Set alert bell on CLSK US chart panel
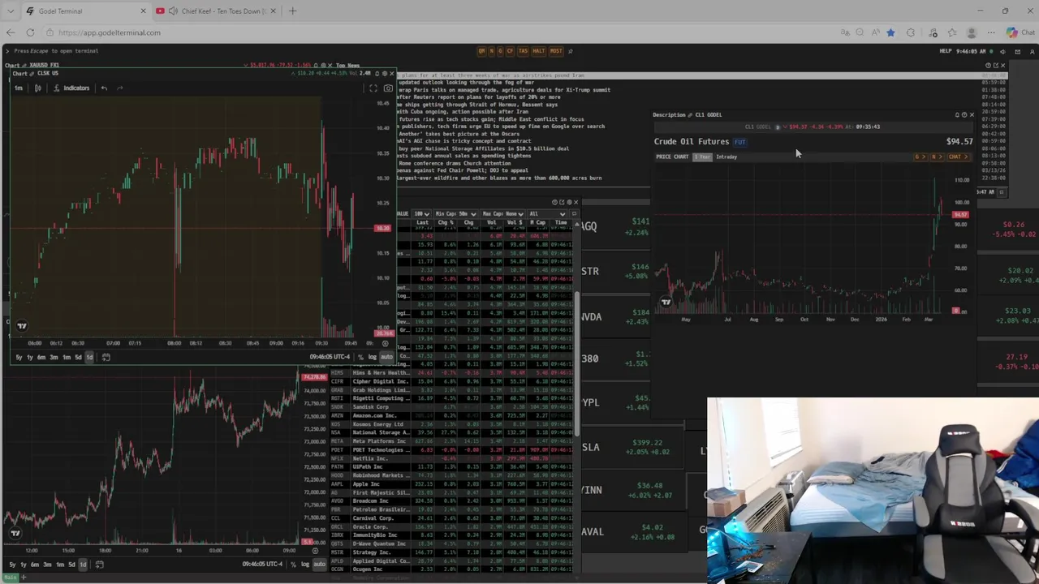 pos(377,74)
